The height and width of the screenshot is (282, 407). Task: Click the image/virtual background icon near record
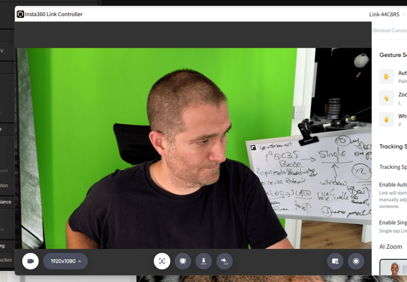point(335,261)
